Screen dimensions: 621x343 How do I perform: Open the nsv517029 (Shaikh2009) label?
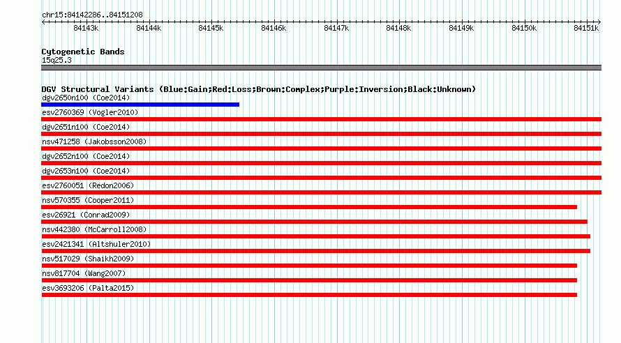point(88,259)
